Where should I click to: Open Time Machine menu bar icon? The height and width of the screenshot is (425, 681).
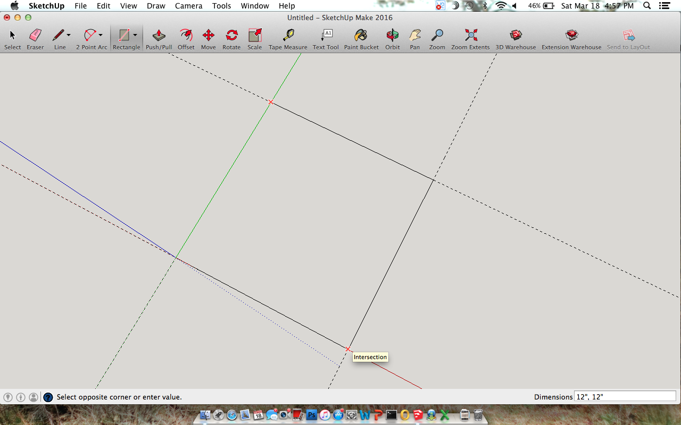tap(469, 6)
